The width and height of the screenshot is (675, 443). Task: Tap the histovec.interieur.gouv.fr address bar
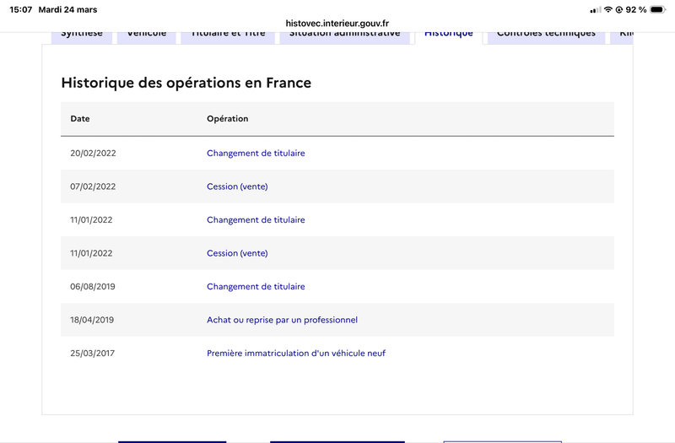(x=337, y=24)
